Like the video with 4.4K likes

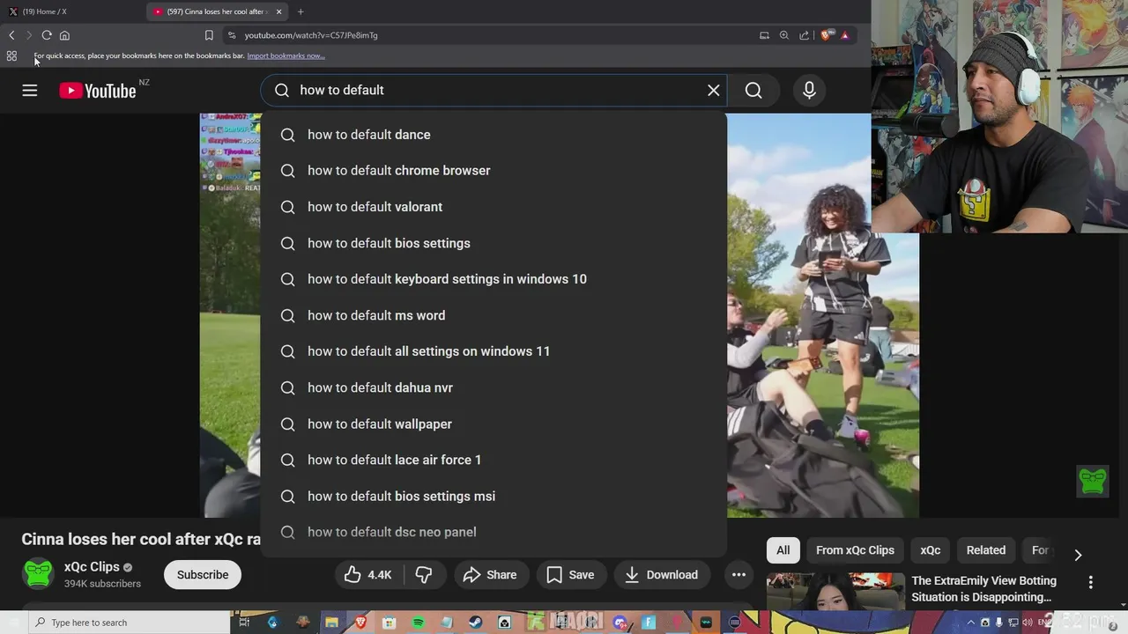[368, 575]
